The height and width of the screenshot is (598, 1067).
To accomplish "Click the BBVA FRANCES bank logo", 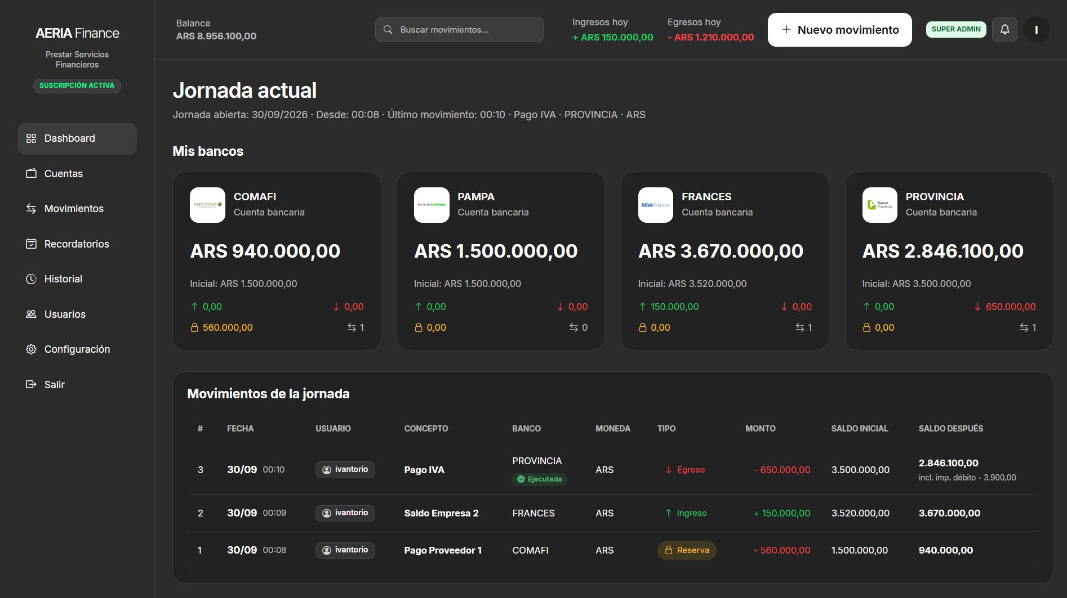I will (x=656, y=205).
